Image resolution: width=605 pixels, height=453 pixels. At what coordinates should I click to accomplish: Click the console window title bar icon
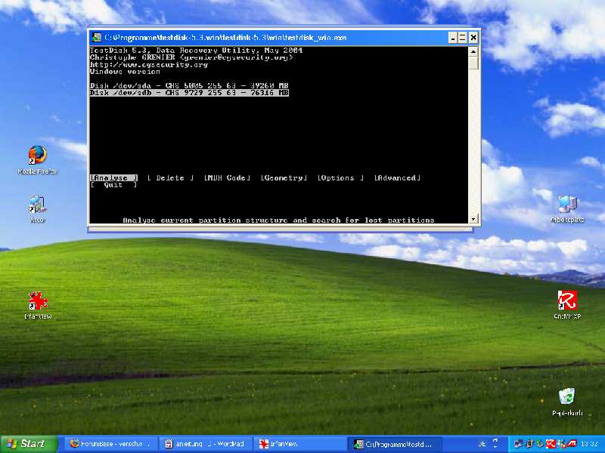click(97, 37)
